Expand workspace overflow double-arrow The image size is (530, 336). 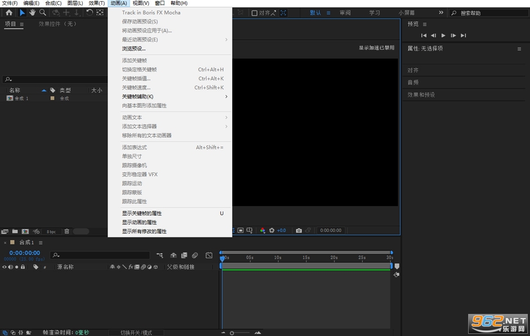pyautogui.click(x=441, y=12)
